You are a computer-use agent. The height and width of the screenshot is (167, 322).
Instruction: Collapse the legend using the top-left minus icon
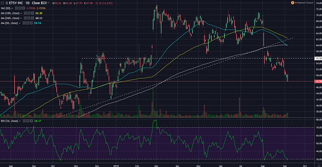click(2, 3)
